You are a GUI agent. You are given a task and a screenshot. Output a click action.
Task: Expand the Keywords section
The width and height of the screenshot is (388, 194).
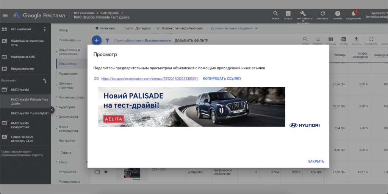(x=56, y=97)
